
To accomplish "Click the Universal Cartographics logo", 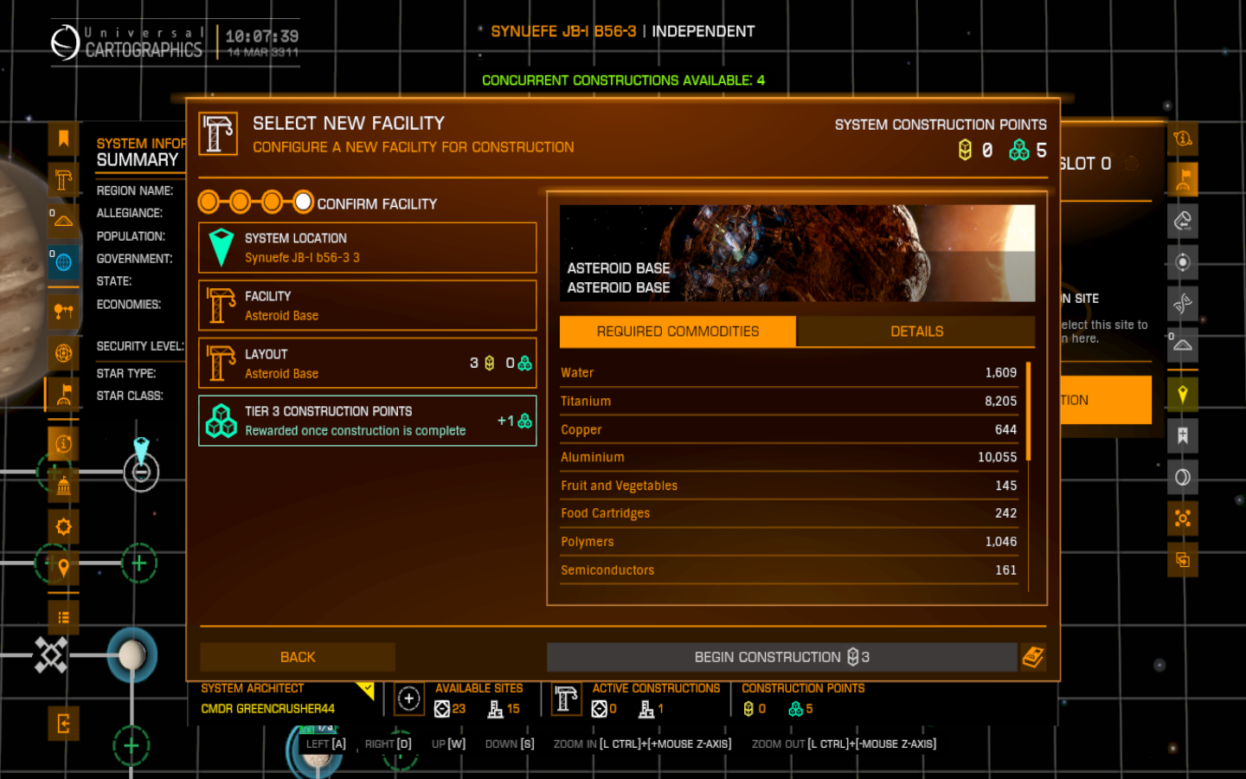I will 126,42.
